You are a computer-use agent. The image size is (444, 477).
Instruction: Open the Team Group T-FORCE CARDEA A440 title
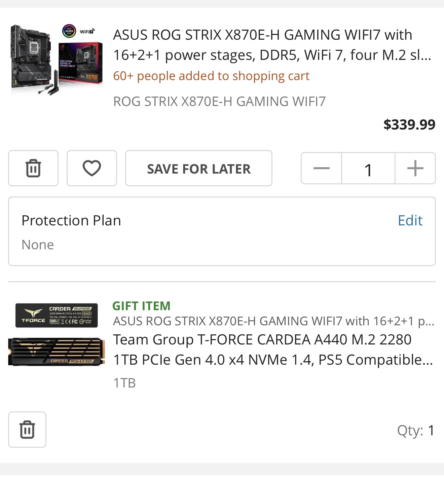[x=272, y=350]
